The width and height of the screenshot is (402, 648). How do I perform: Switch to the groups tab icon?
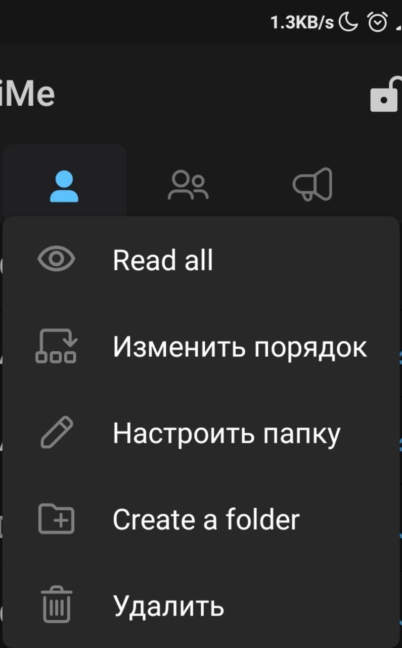[188, 185]
